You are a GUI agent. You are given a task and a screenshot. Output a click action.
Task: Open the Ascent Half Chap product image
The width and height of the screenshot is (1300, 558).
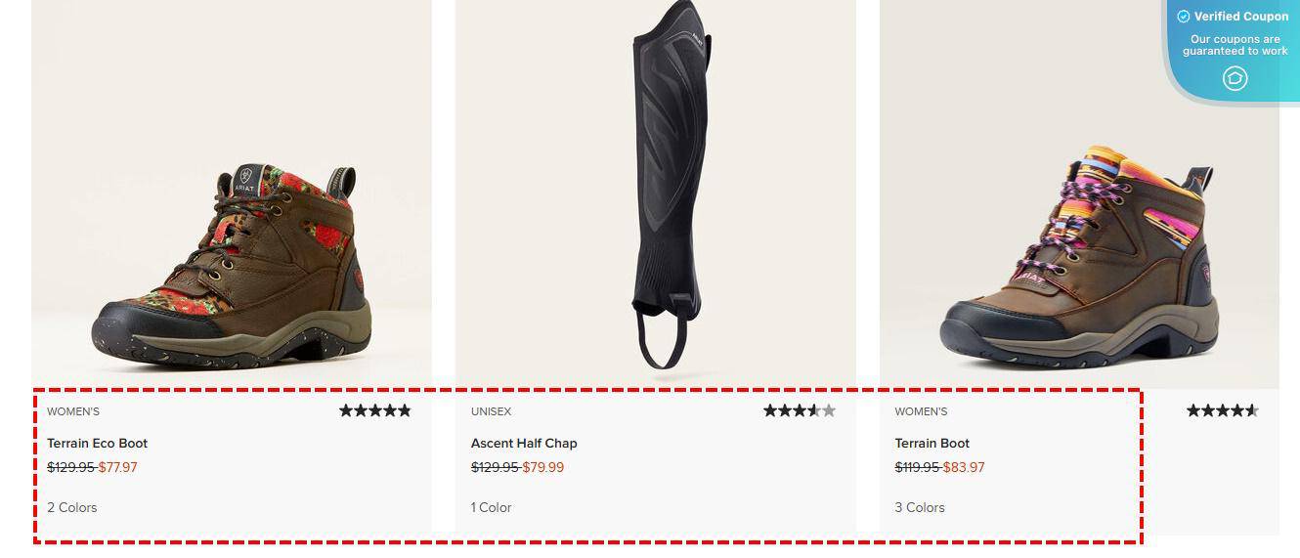click(655, 193)
